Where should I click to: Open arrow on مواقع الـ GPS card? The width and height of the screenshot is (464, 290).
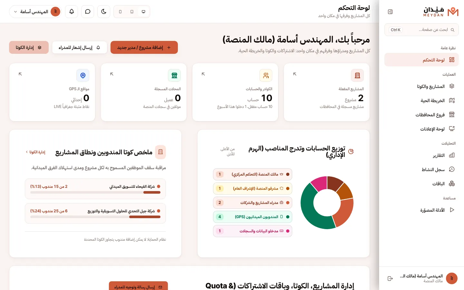[20, 74]
